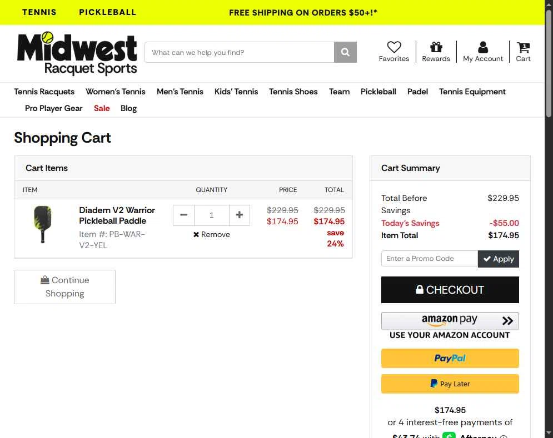This screenshot has height=438, width=553.
Task: Open Kids' Tennis menu
Action: (x=236, y=92)
